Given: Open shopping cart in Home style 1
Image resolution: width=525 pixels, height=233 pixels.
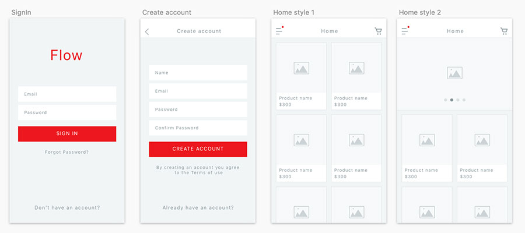Looking at the screenshot, I should tap(378, 31).
